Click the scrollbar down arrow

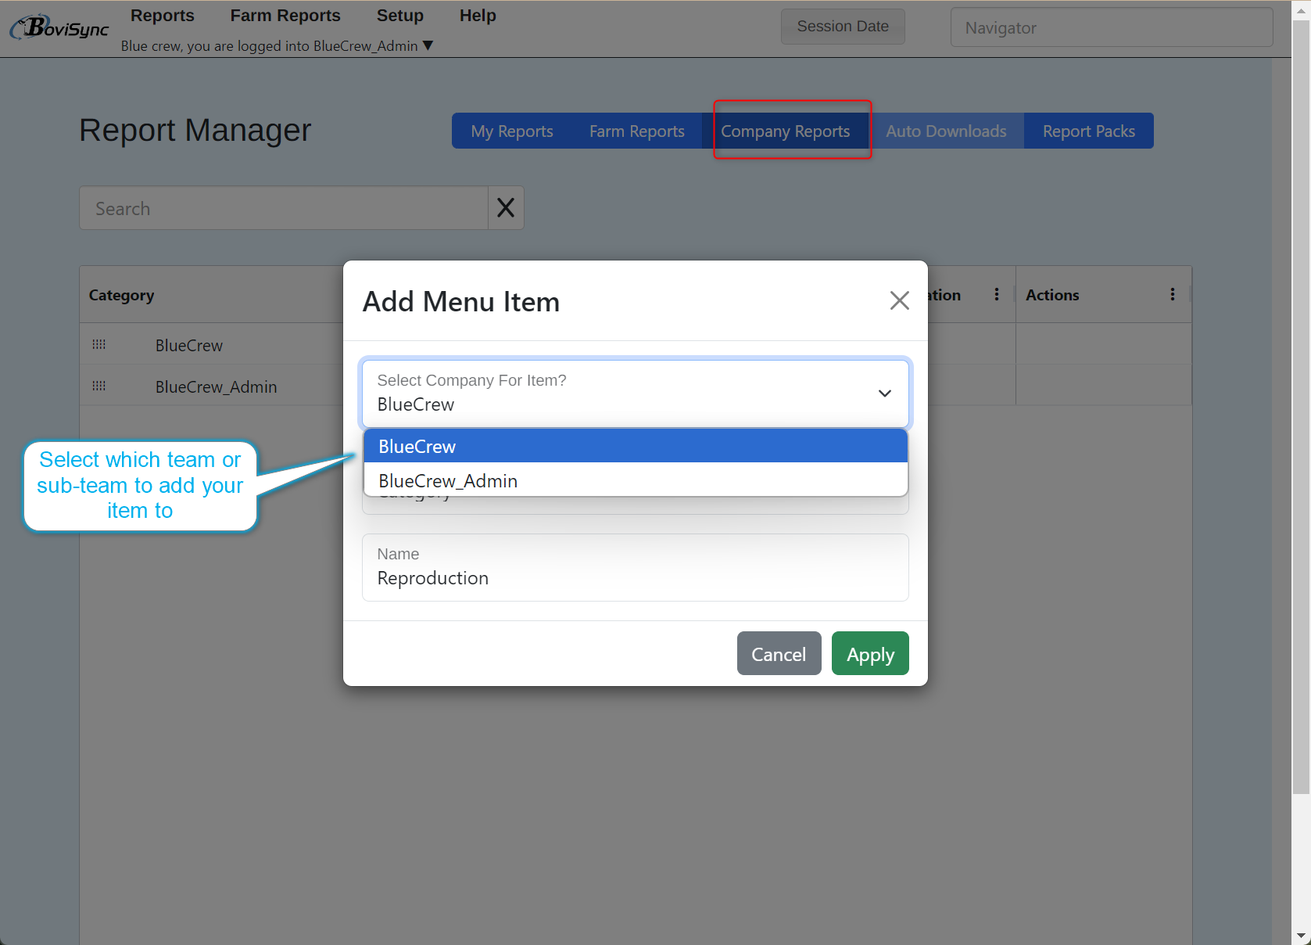(x=1301, y=935)
